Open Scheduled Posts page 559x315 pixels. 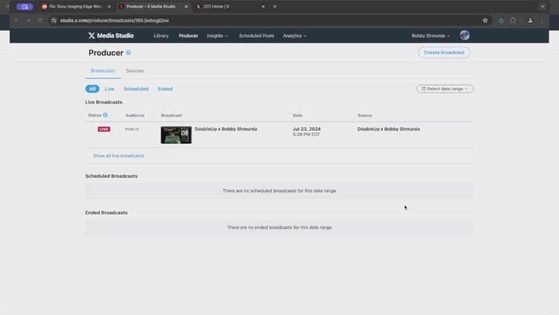tap(257, 35)
